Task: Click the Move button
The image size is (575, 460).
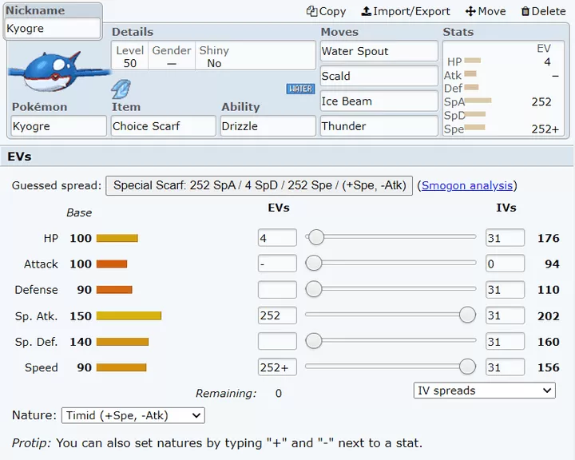Action: 486,11
